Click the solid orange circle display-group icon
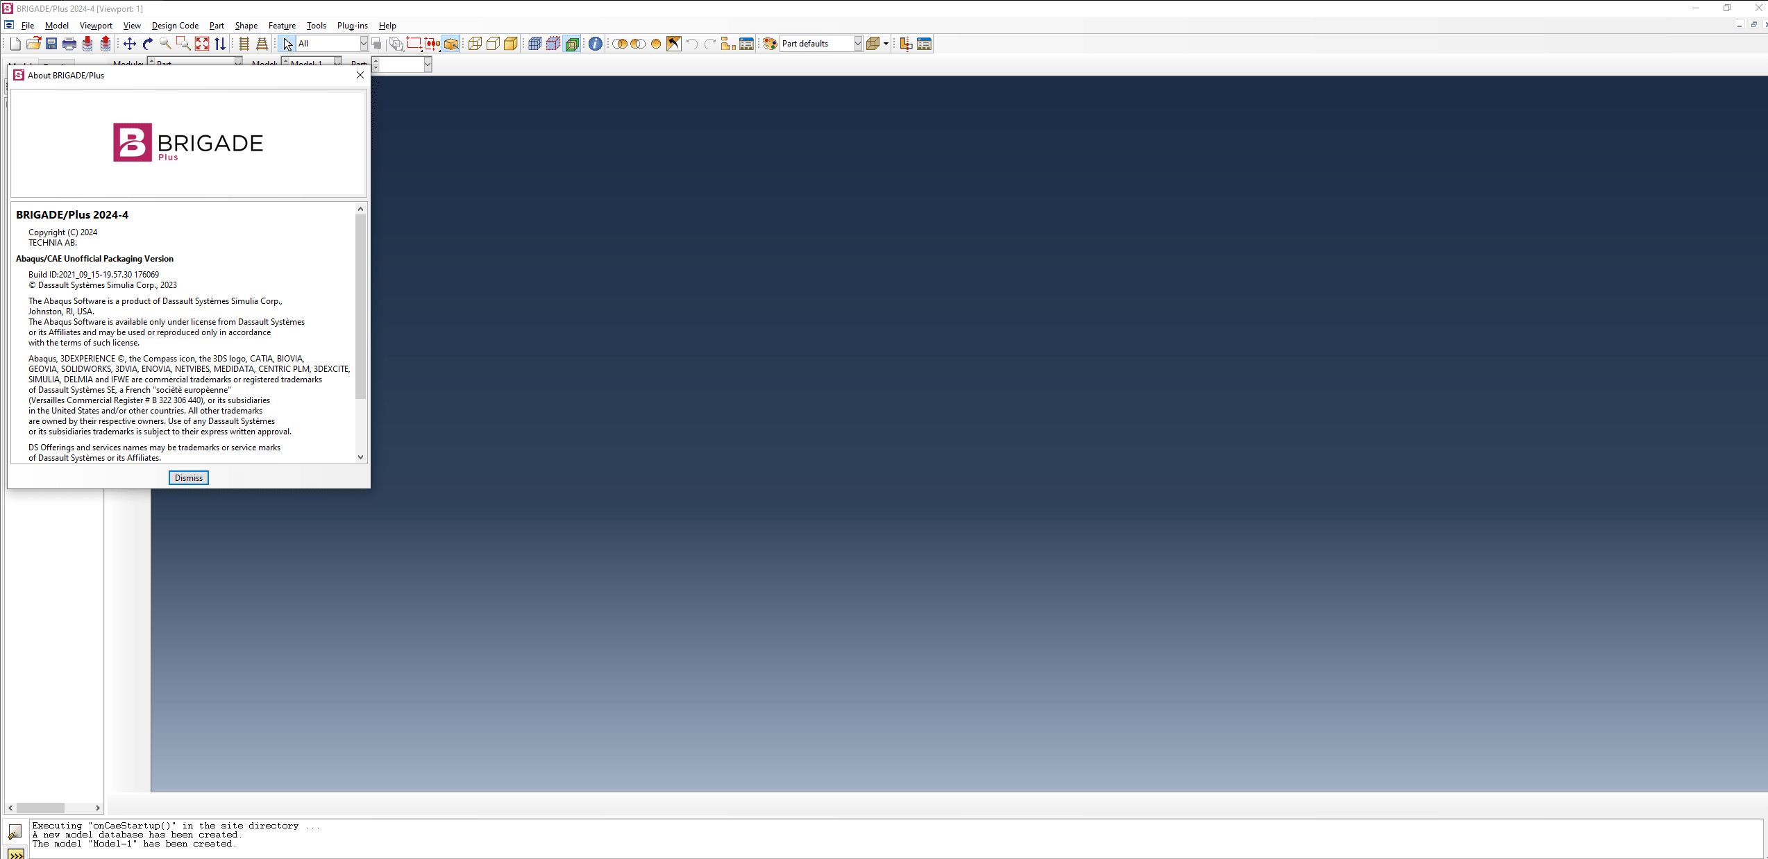1768x859 pixels. (x=656, y=44)
